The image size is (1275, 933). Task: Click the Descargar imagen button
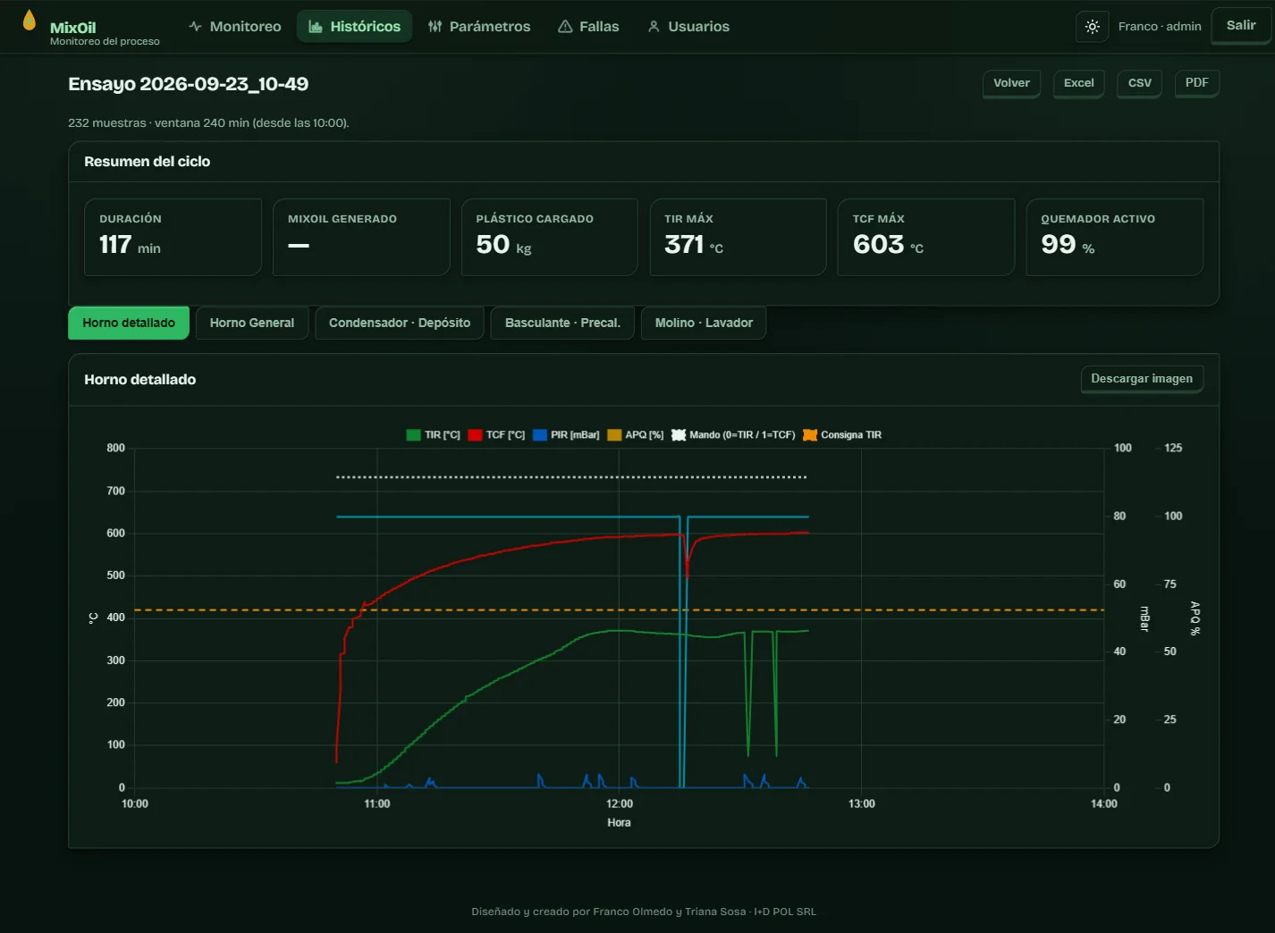tap(1142, 379)
